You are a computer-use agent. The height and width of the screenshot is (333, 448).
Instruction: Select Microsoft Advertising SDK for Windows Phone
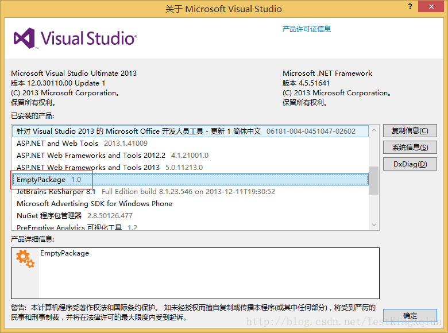coord(190,204)
